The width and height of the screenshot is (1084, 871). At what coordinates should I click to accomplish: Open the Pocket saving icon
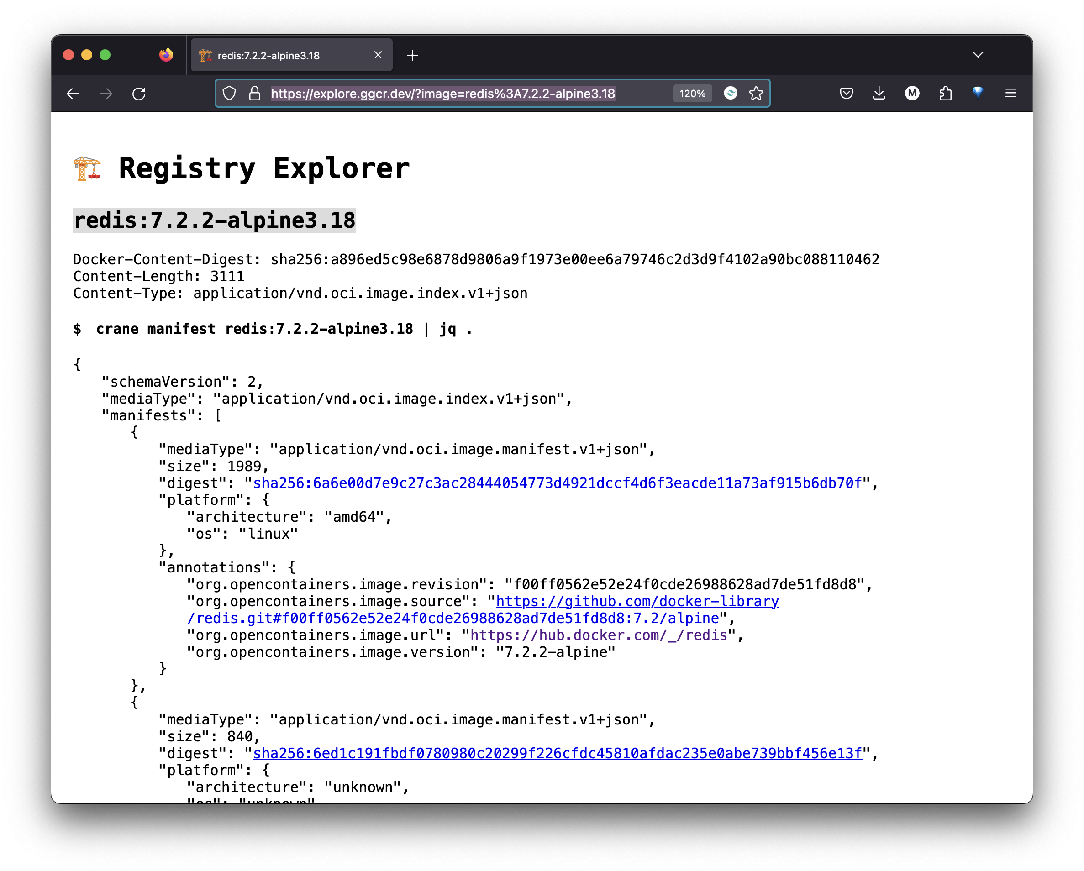click(846, 94)
